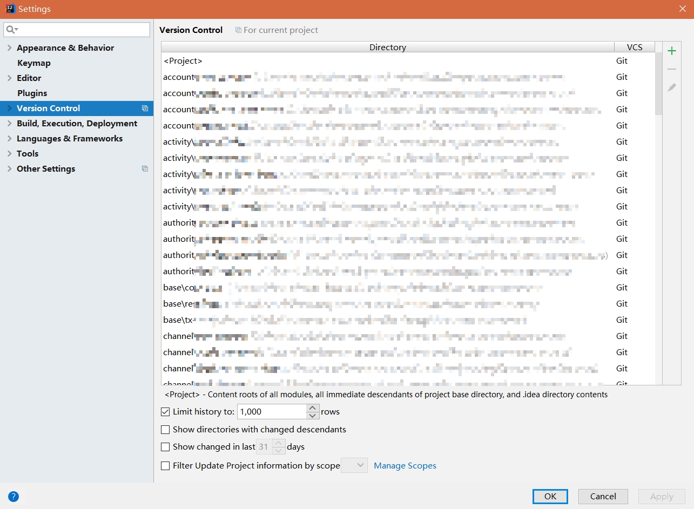Open the scope filter dropdown
The height and width of the screenshot is (509, 694).
point(354,465)
